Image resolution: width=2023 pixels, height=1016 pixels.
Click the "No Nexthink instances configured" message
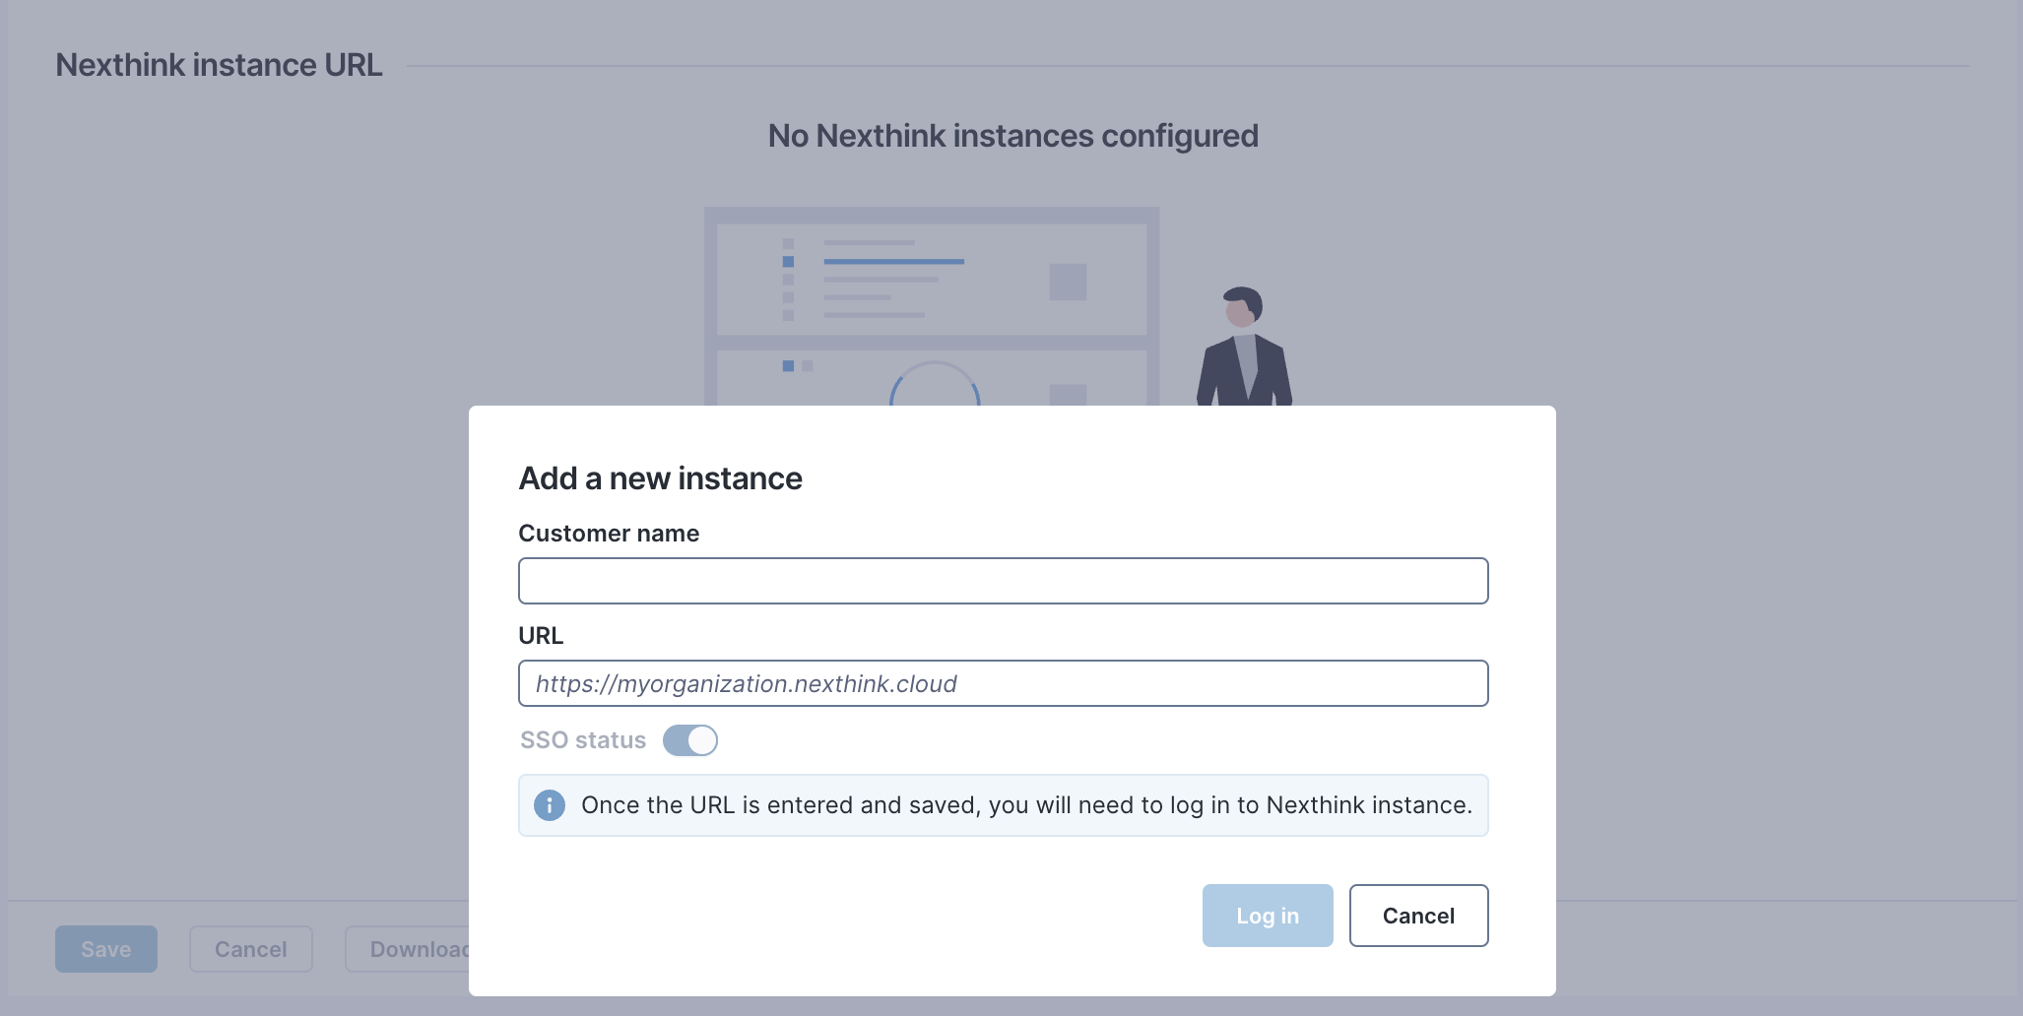click(x=1012, y=136)
